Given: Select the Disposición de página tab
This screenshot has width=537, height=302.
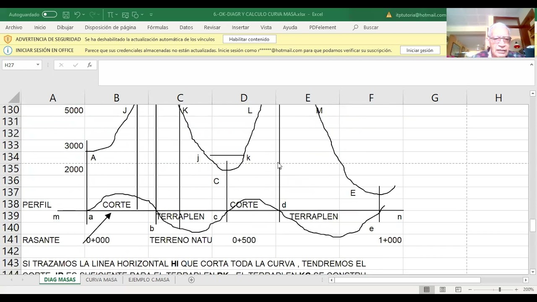Looking at the screenshot, I should (110, 27).
